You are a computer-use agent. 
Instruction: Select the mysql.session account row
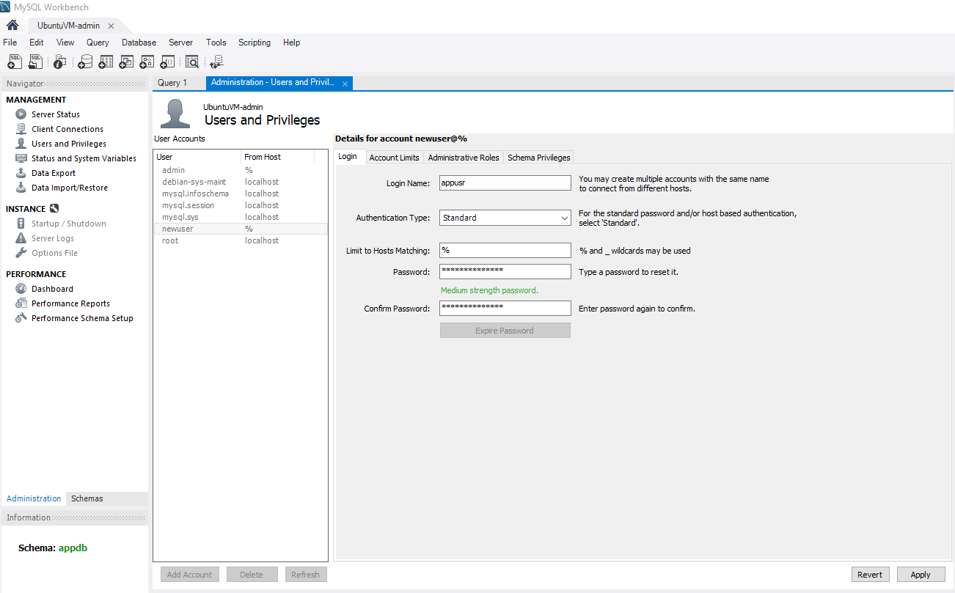pyautogui.click(x=241, y=205)
